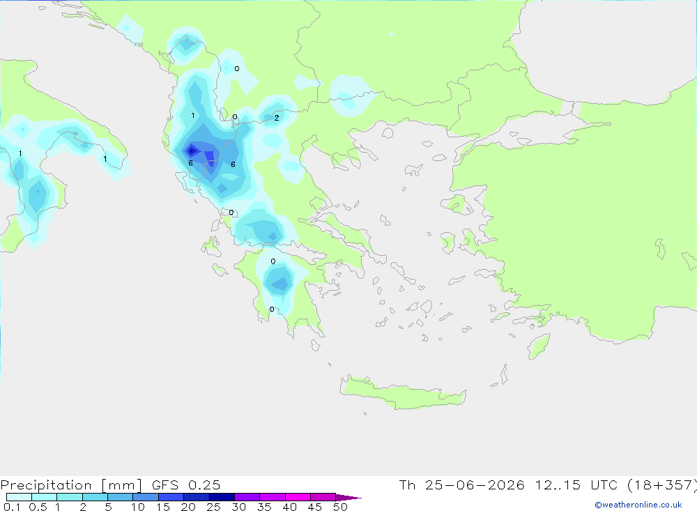Click the legend tick label "25"
The image size is (697, 511).
tap(214, 507)
